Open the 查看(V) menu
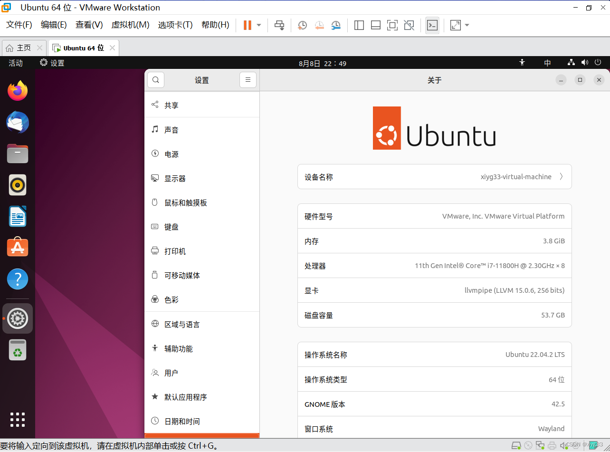 pos(89,25)
